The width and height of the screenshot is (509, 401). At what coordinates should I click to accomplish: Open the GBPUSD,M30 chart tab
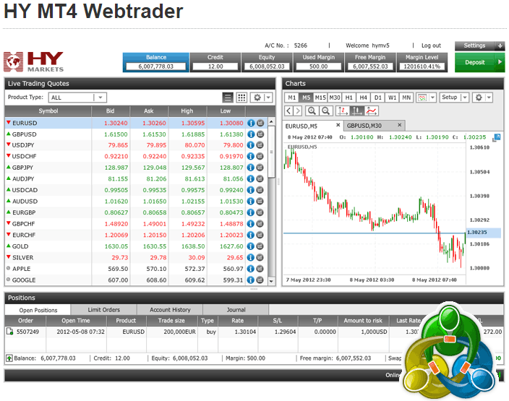coord(364,126)
